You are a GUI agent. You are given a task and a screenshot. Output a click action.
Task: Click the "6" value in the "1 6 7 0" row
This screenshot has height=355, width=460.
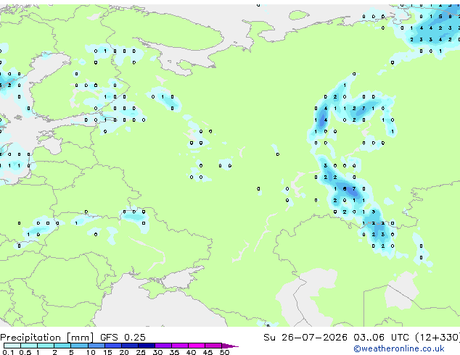pos(345,188)
